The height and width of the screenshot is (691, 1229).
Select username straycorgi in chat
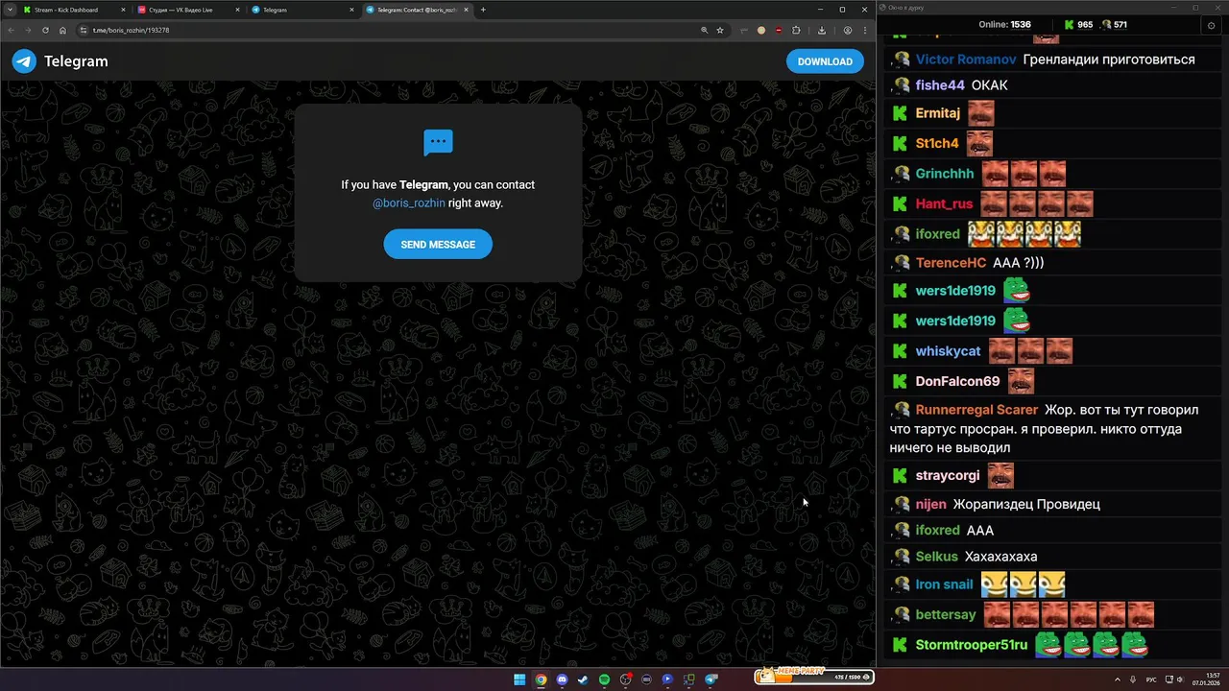(948, 476)
